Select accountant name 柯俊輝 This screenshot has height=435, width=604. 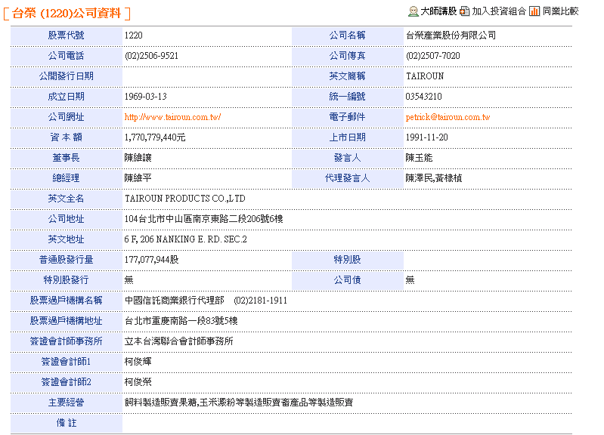click(138, 362)
